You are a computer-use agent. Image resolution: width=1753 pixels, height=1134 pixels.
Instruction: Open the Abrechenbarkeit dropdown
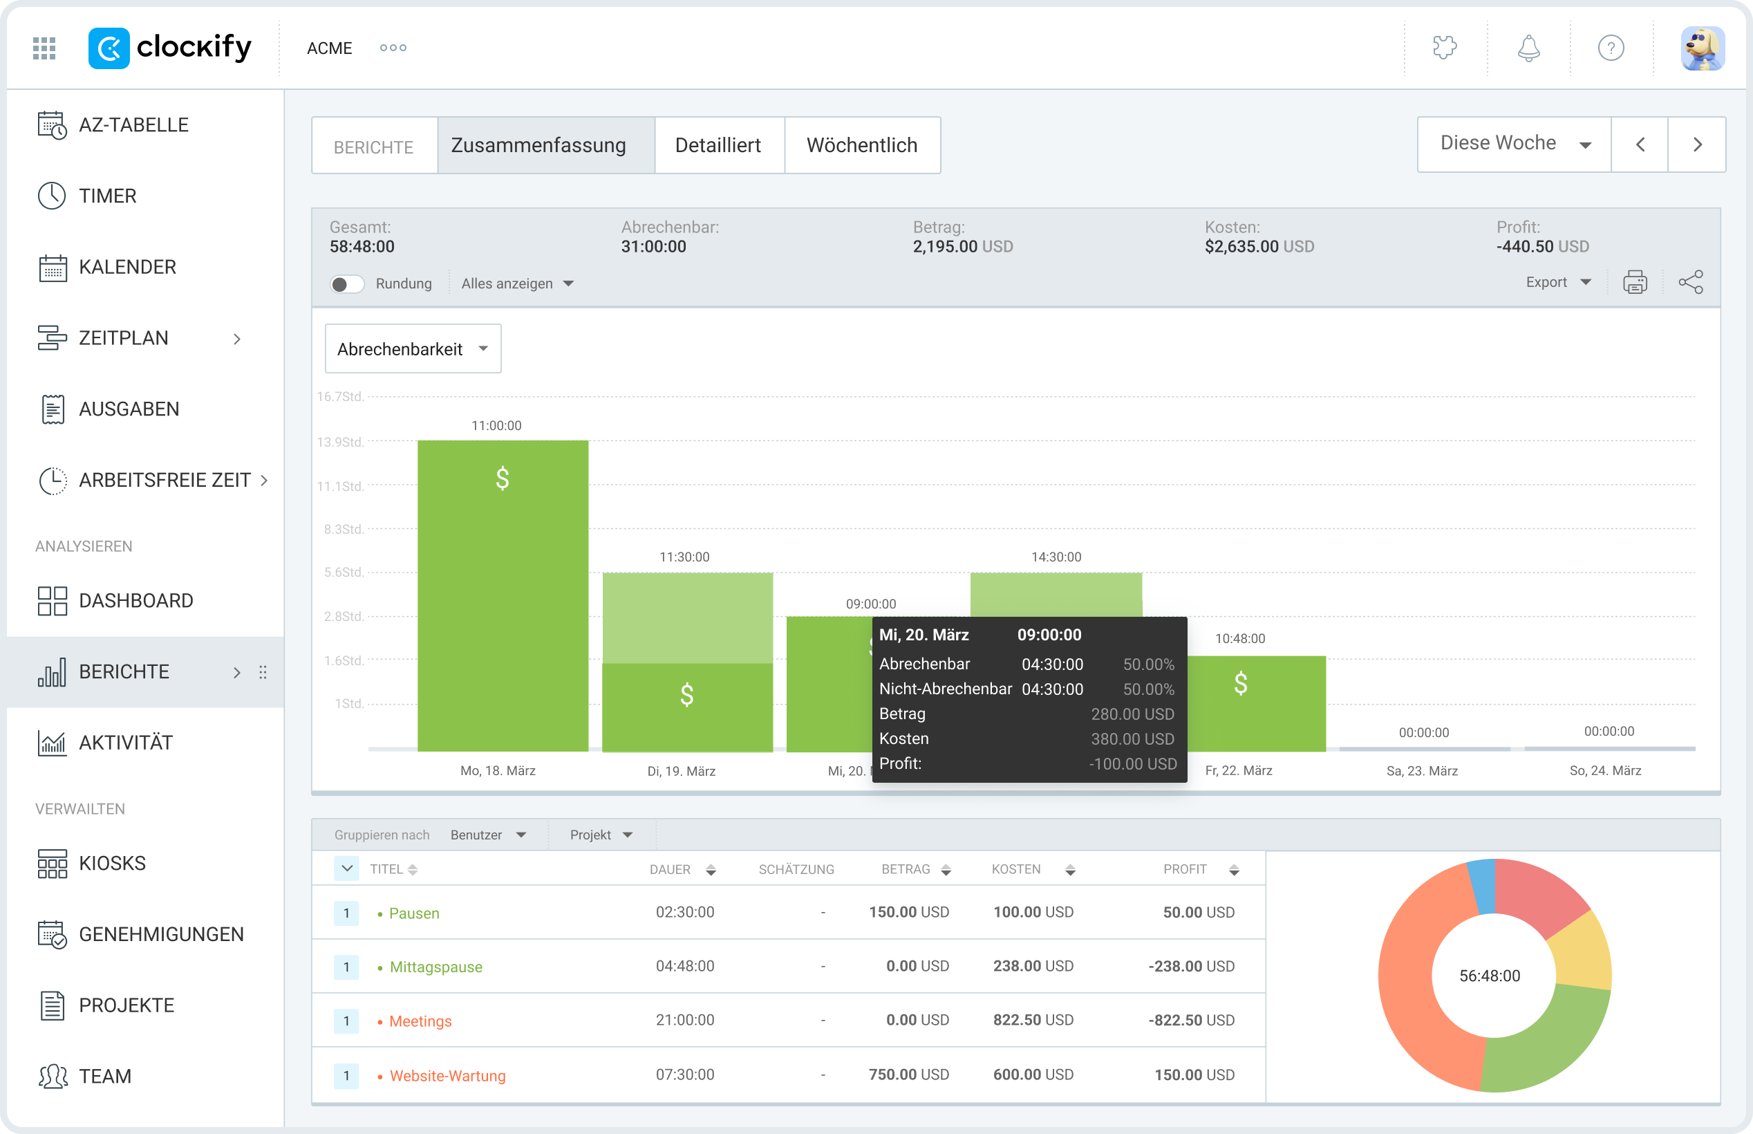(x=413, y=348)
